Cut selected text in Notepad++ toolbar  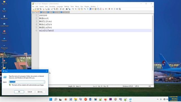(52, 9)
